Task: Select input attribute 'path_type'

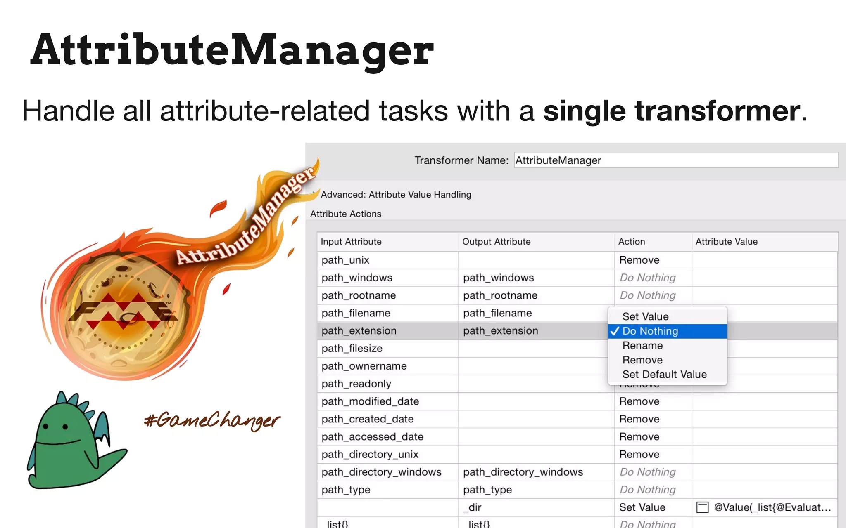Action: pyautogui.click(x=388, y=490)
